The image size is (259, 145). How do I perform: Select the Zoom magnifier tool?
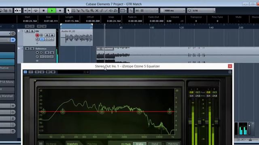(x=92, y=11)
